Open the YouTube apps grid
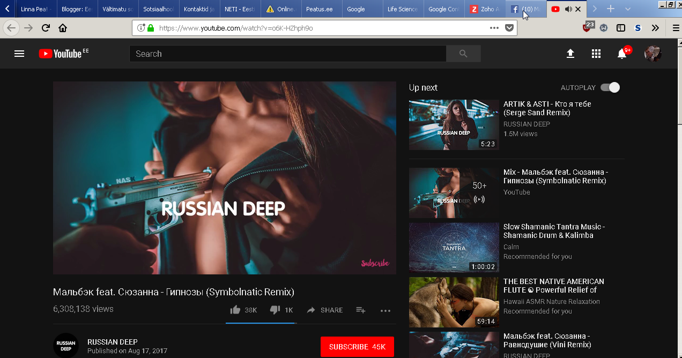This screenshot has height=358, width=682. [x=596, y=54]
